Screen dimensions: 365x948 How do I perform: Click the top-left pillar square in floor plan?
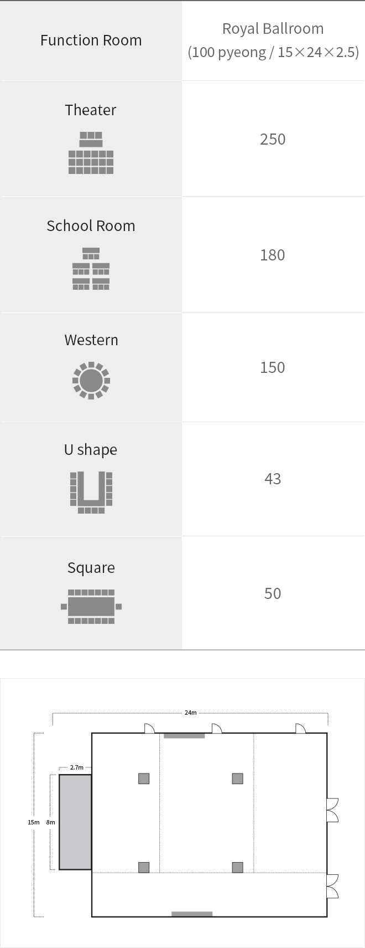144,778
